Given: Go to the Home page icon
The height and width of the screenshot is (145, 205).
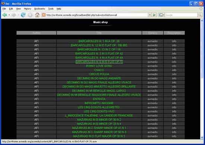Looking at the screenshot, I should (x=37, y=15).
